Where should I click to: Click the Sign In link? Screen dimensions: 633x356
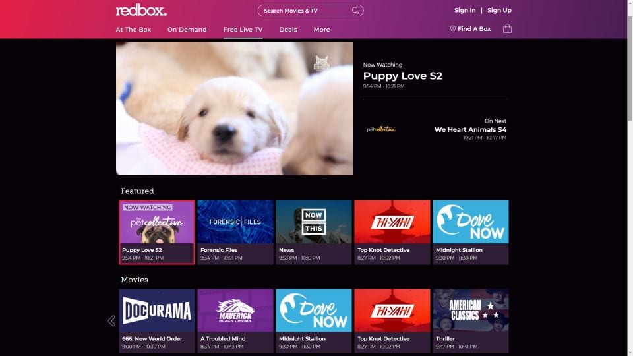click(x=465, y=10)
